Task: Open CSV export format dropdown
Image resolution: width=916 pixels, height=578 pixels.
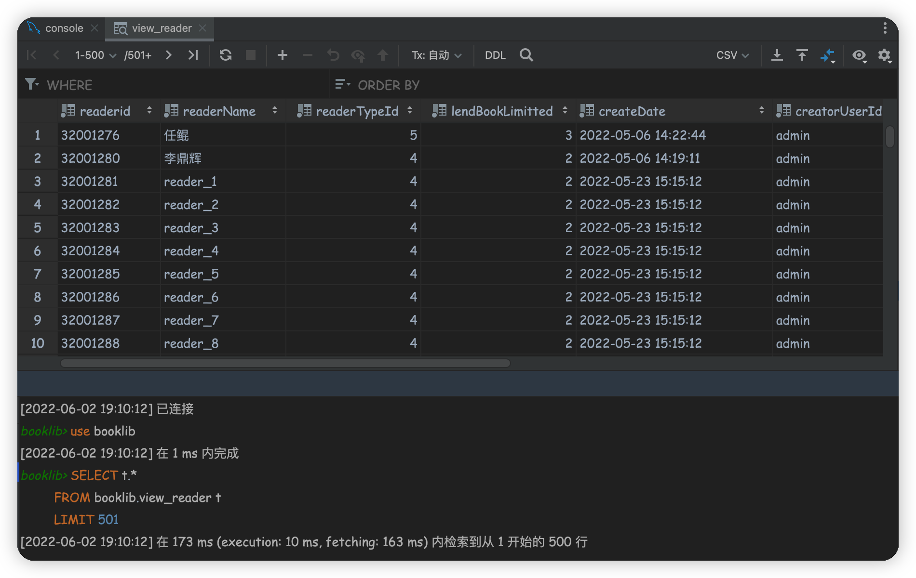Action: [732, 55]
